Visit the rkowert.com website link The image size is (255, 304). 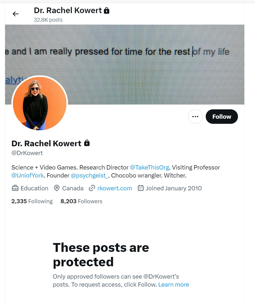tap(115, 188)
